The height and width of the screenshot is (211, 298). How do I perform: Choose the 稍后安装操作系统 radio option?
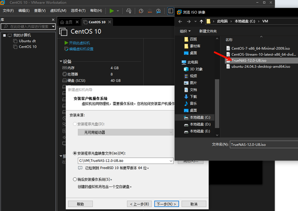click(x=74, y=179)
